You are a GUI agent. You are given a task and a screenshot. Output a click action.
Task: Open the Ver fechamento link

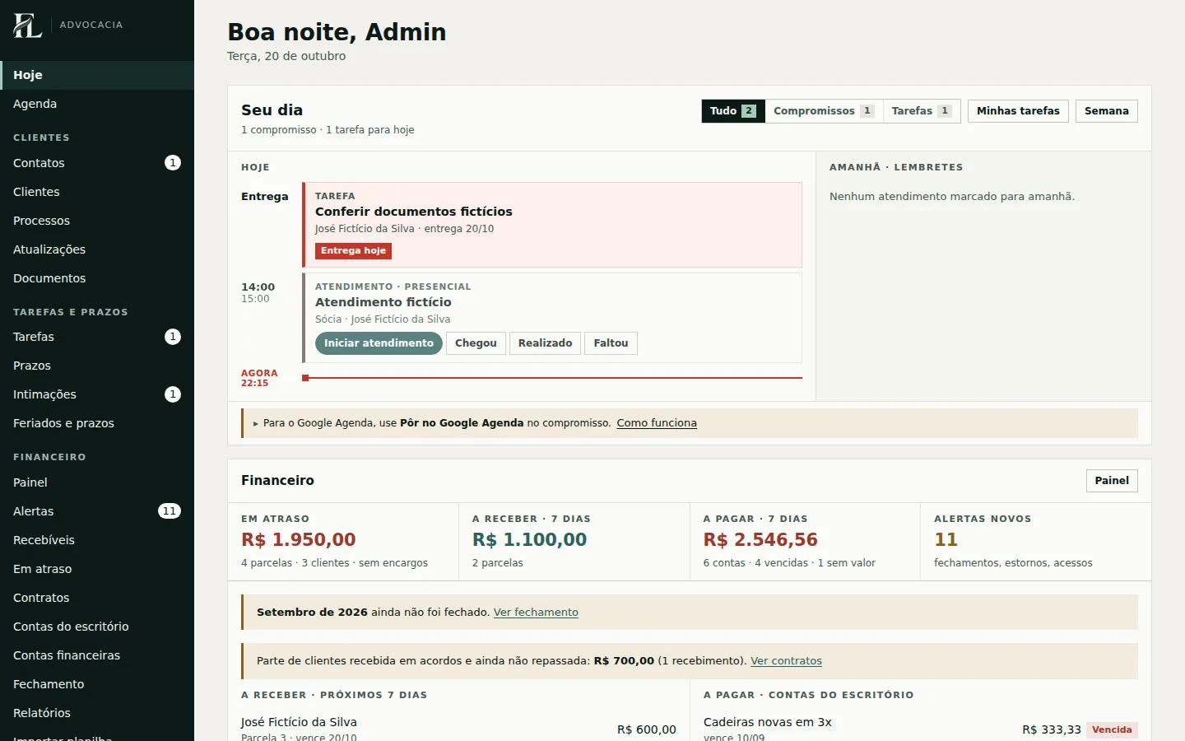tap(536, 613)
